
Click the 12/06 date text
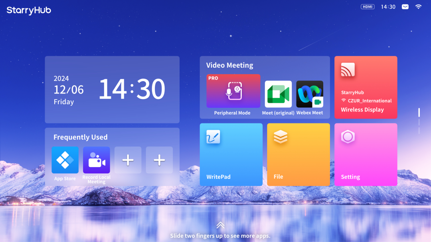tap(69, 90)
